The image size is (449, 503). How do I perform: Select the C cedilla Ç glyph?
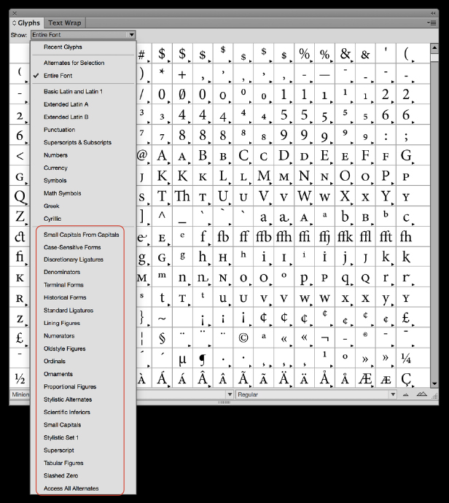coord(406,378)
